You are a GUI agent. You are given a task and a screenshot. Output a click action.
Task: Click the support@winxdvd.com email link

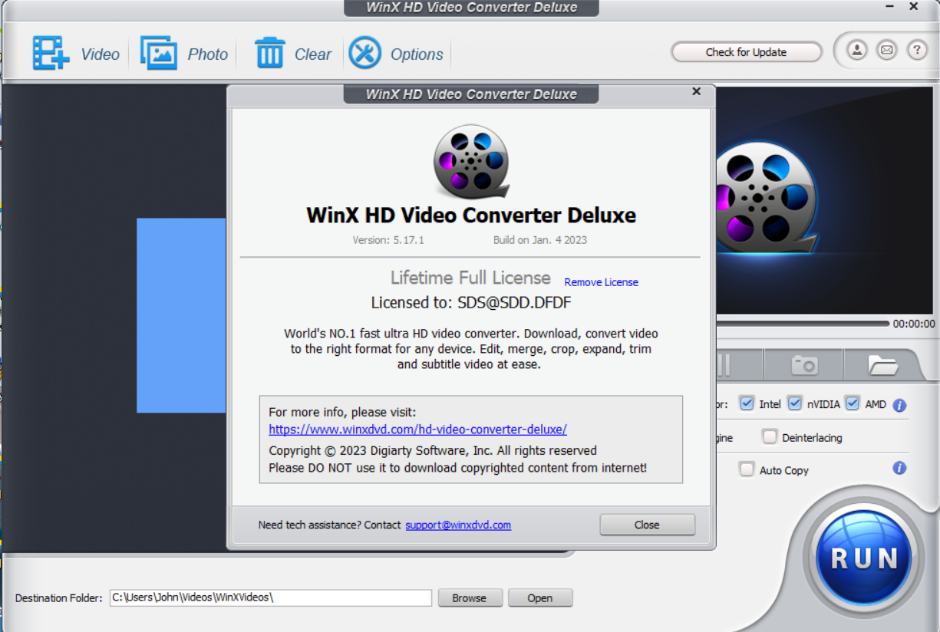click(458, 525)
